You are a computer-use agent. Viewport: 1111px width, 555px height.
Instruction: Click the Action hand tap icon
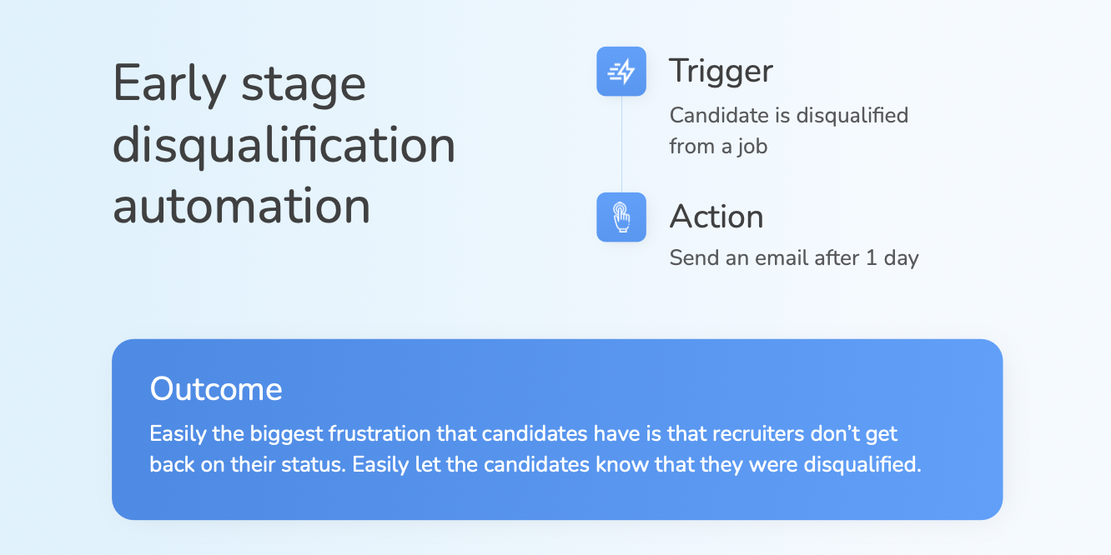tap(621, 217)
